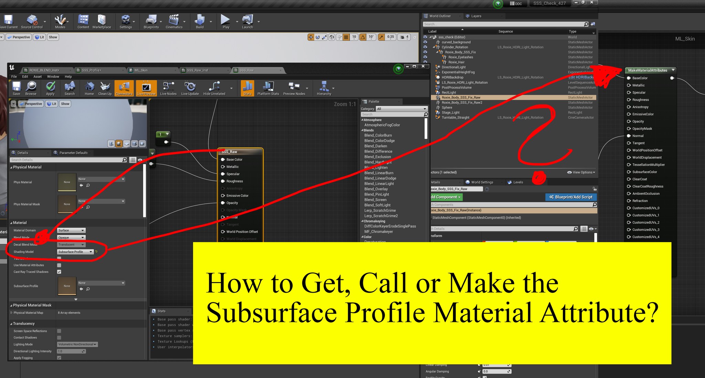
Task: Click Save in the material editor toolbar
Action: pyautogui.click(x=16, y=88)
